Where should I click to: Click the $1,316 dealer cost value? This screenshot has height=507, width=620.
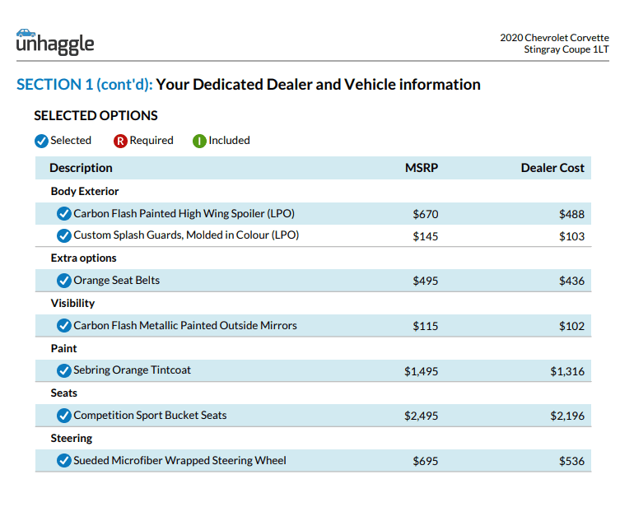coord(567,371)
